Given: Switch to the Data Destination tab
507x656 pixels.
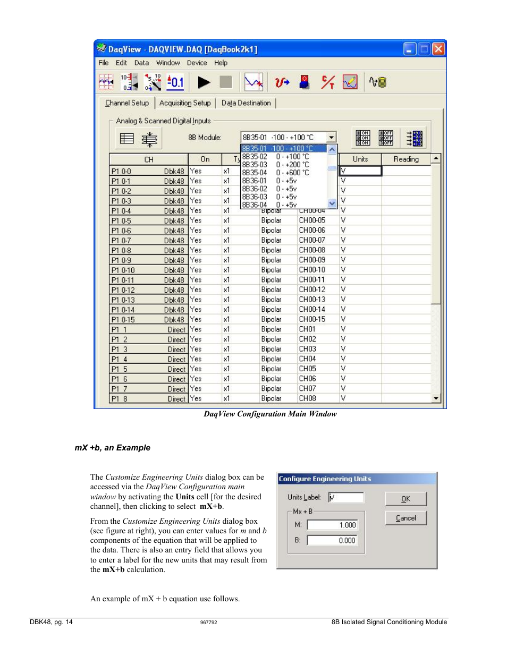Looking at the screenshot, I should point(246,103).
